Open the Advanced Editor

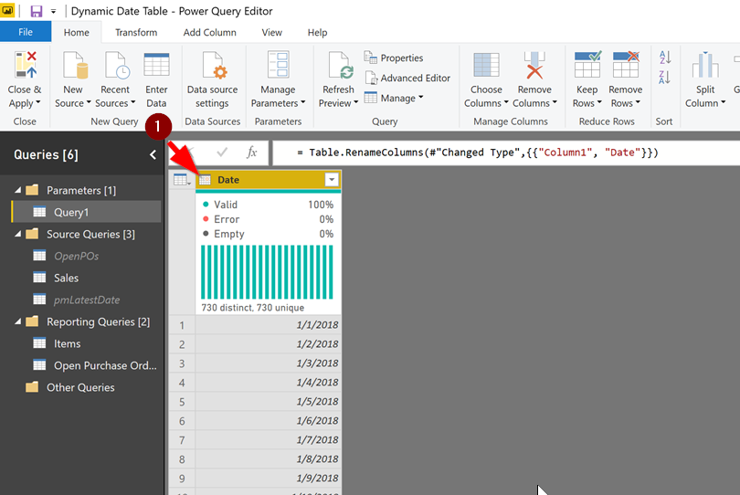[x=407, y=78]
